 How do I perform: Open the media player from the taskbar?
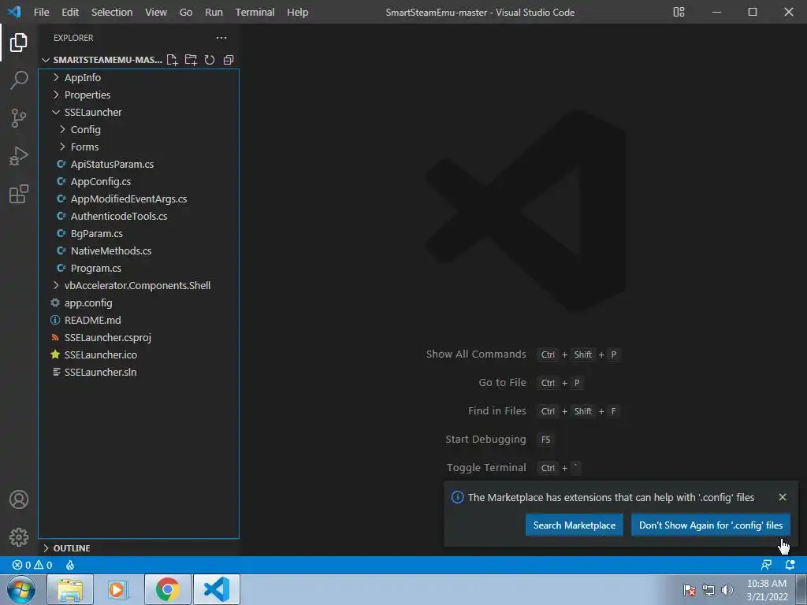click(x=118, y=589)
